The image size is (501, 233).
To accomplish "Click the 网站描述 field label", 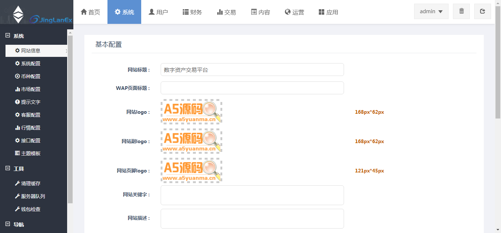I will pos(139,218).
